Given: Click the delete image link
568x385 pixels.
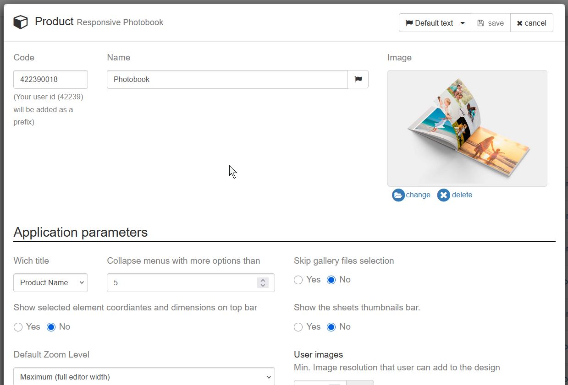Looking at the screenshot, I should coord(462,195).
